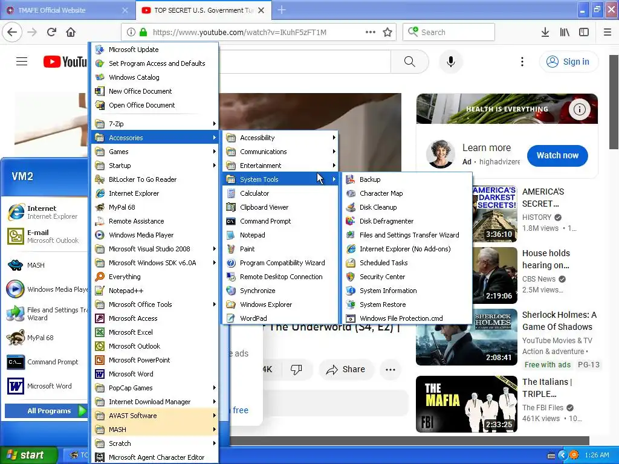
Task: Open Program Compatibility Wizard
Action: (280, 263)
